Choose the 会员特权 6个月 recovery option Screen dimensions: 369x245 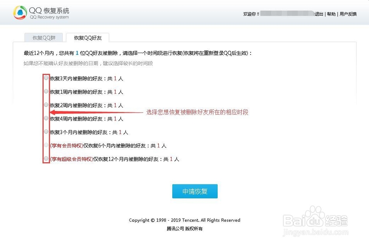pyautogui.click(x=46, y=145)
